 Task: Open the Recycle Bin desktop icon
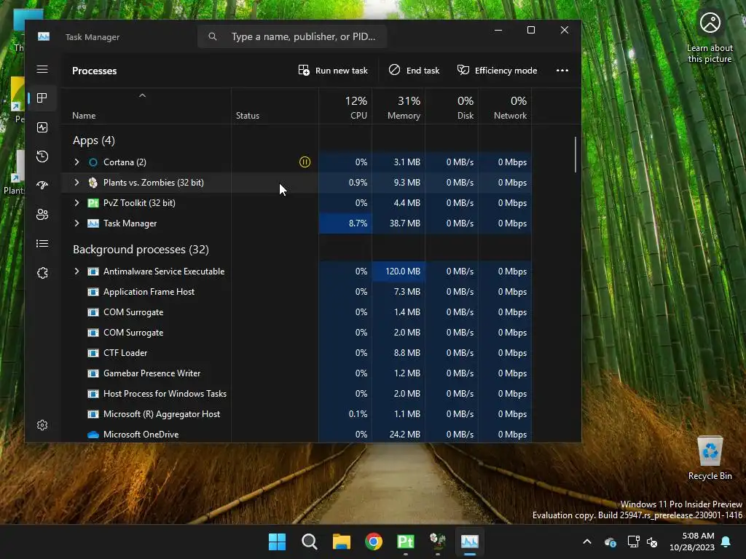point(710,459)
